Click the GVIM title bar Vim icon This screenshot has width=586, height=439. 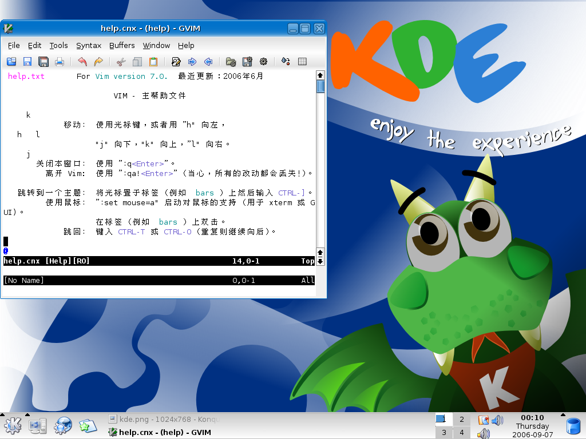(x=8, y=29)
